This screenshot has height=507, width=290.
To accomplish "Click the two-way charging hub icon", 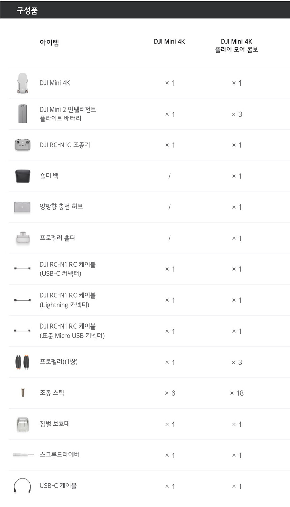I will tap(22, 207).
